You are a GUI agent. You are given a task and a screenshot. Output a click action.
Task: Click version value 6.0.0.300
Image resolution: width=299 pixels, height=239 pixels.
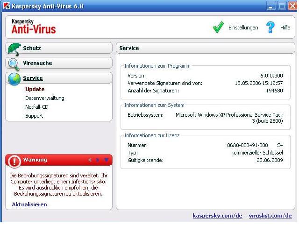click(x=271, y=76)
